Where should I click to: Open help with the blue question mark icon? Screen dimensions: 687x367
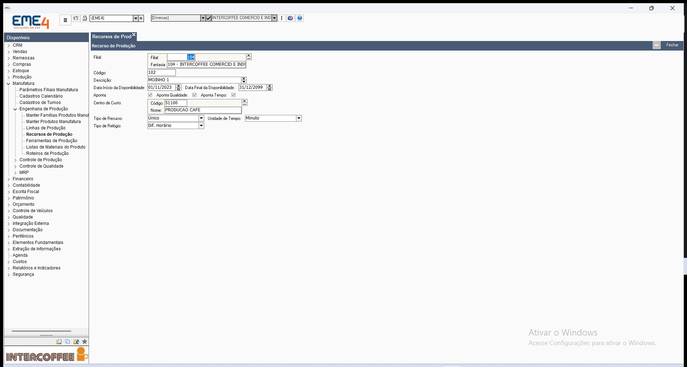coord(300,18)
